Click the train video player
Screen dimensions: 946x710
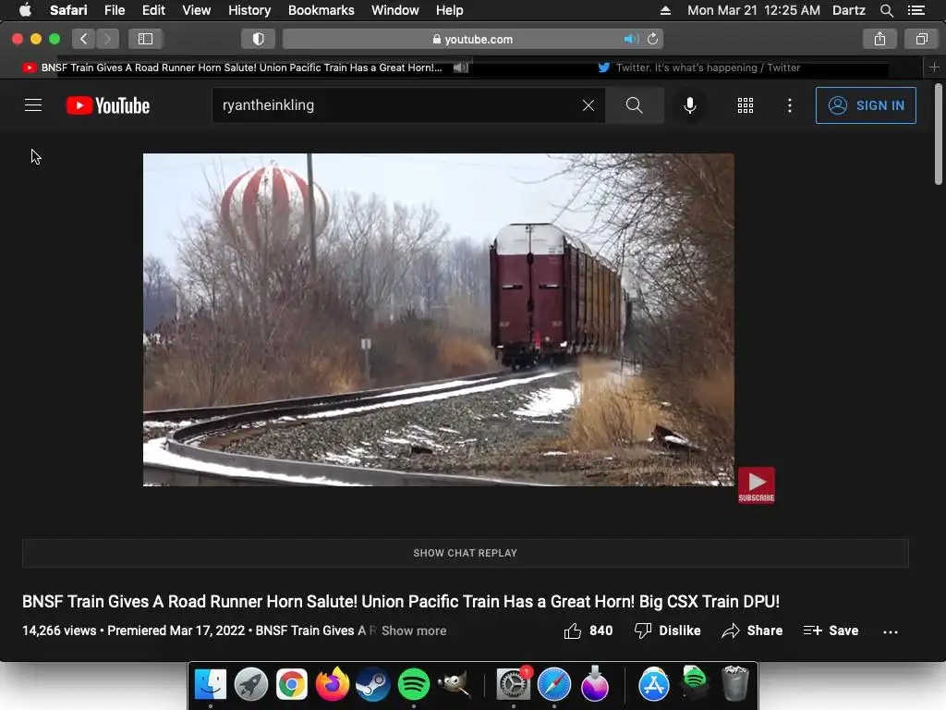pos(439,319)
